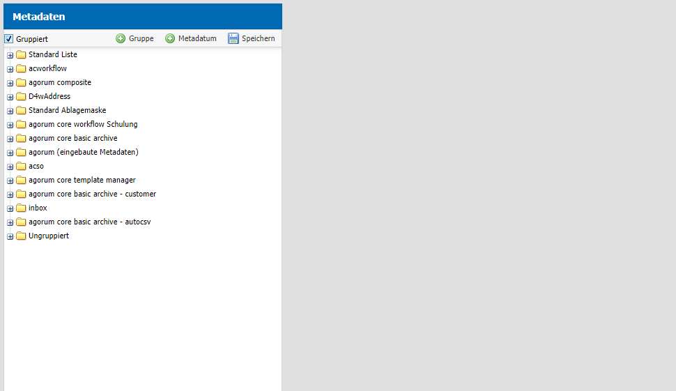The width and height of the screenshot is (676, 391).
Task: Click the Standard Ablagemaske folder icon
Action: (21, 110)
